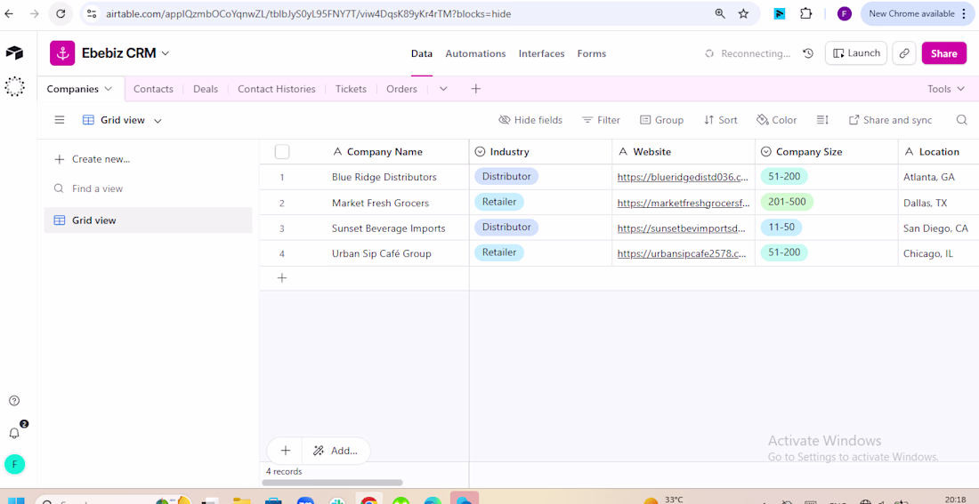This screenshot has height=504, width=979.
Task: Toggle the views sidebar hamburger icon
Action: pos(60,120)
